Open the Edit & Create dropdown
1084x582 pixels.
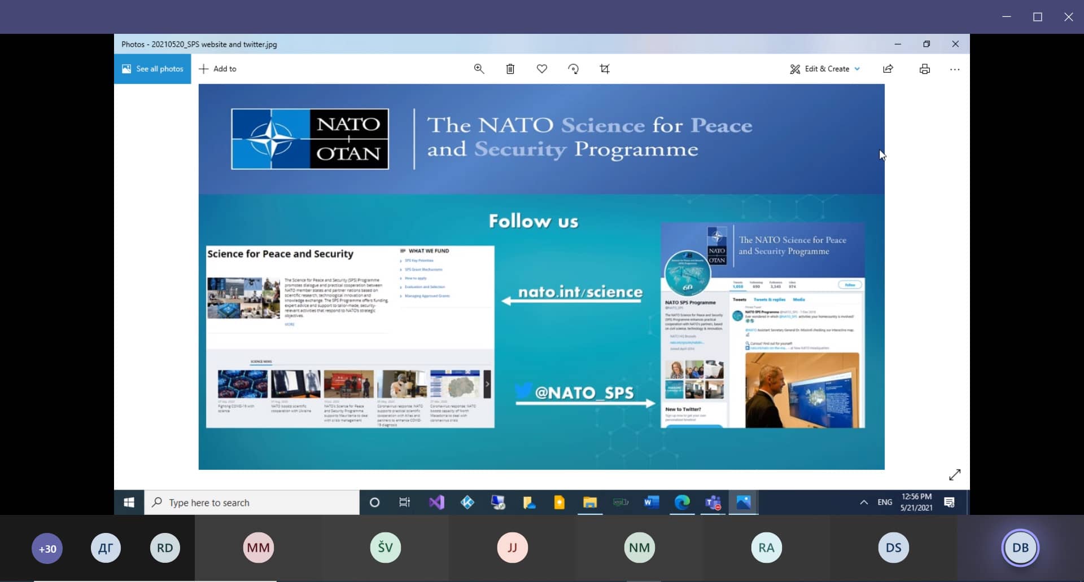(825, 69)
